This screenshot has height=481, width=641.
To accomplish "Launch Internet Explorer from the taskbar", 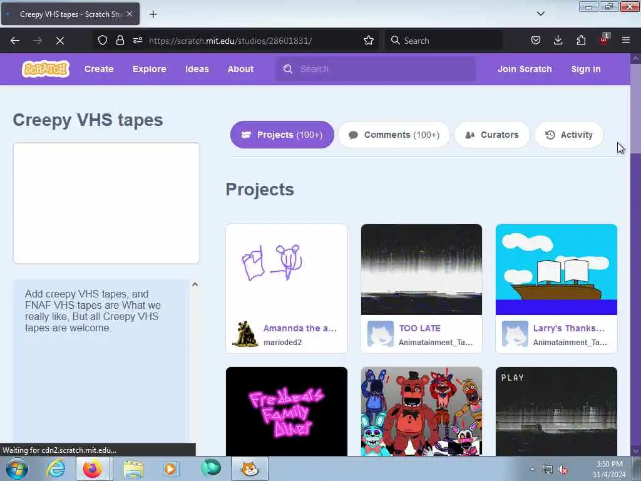I will [55, 468].
